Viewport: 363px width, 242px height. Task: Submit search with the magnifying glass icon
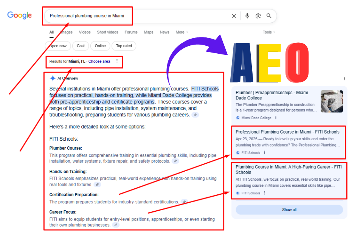269,16
